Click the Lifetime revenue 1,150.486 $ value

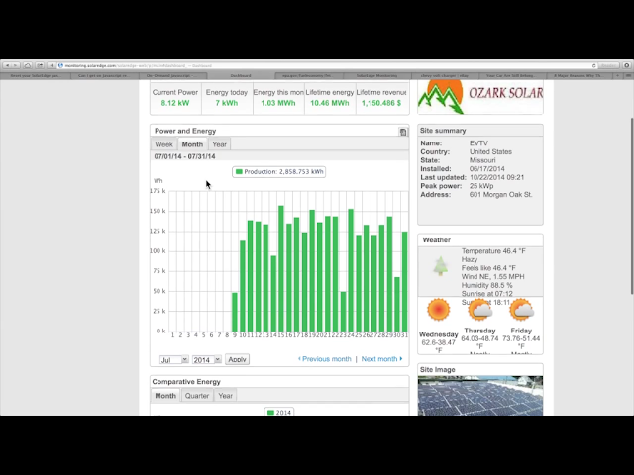(x=381, y=103)
